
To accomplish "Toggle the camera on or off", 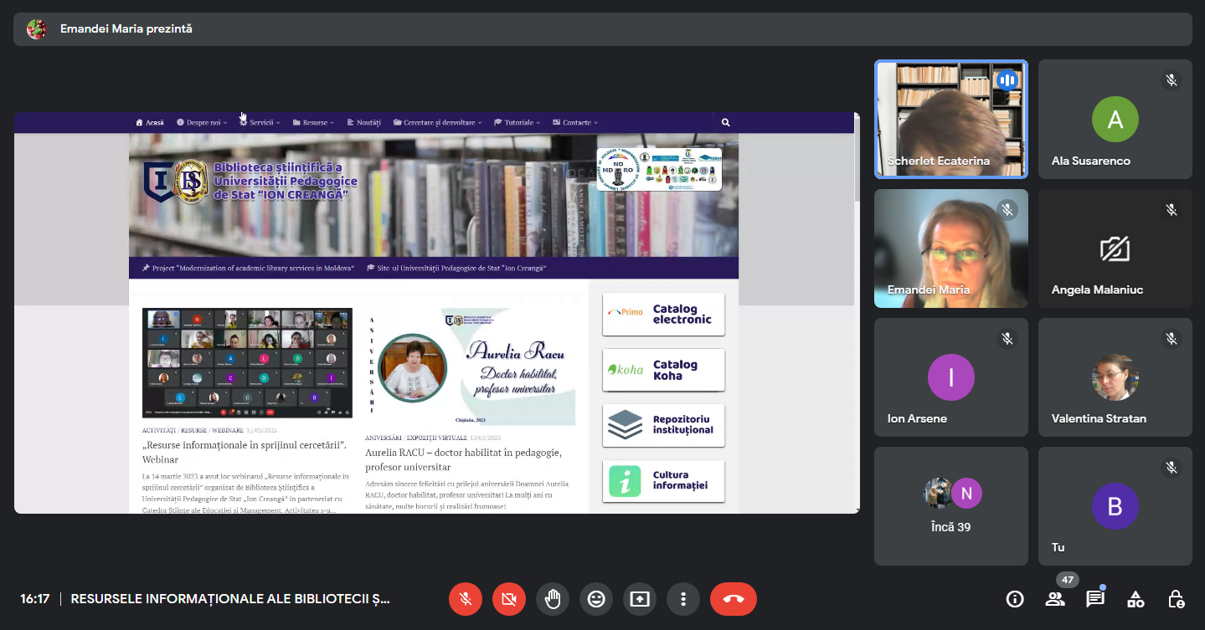I will (509, 599).
